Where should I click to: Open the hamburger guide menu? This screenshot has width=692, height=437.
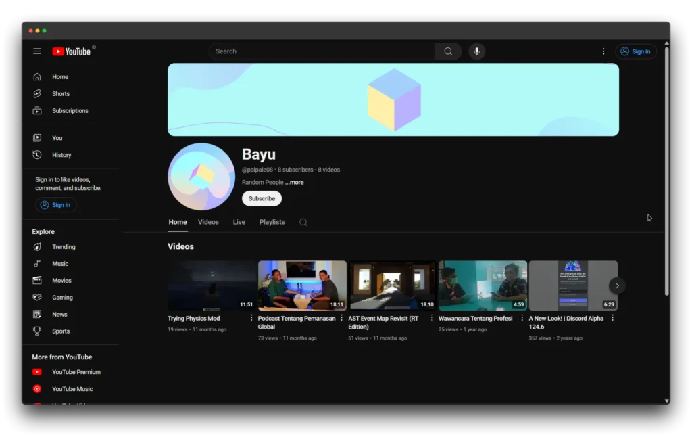(37, 51)
